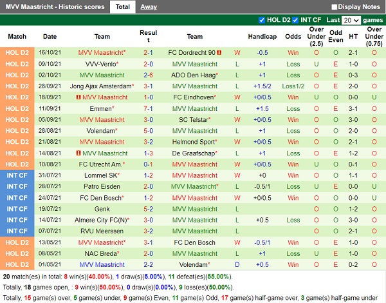Open MVV Maastricht team on 16/10/21 row
This screenshot has height=303, width=386.
pos(102,53)
